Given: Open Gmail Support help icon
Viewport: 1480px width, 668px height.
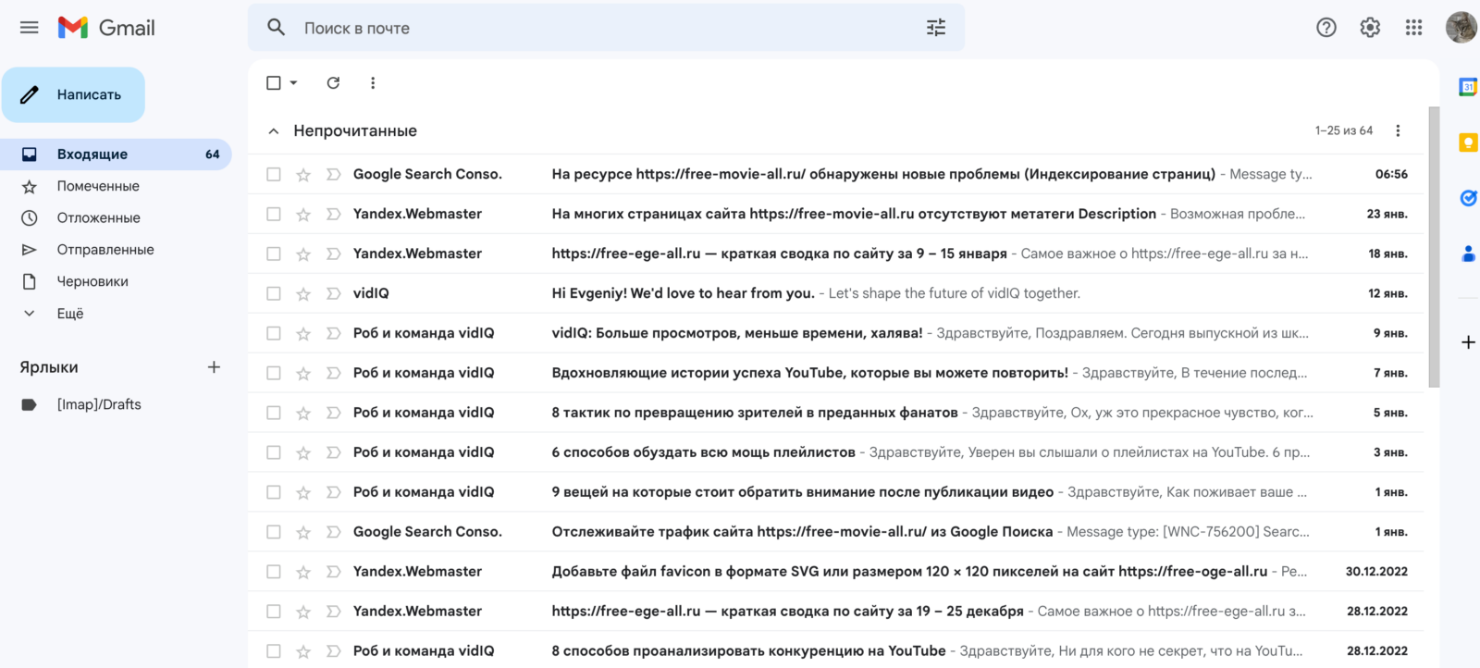Looking at the screenshot, I should click(1326, 28).
